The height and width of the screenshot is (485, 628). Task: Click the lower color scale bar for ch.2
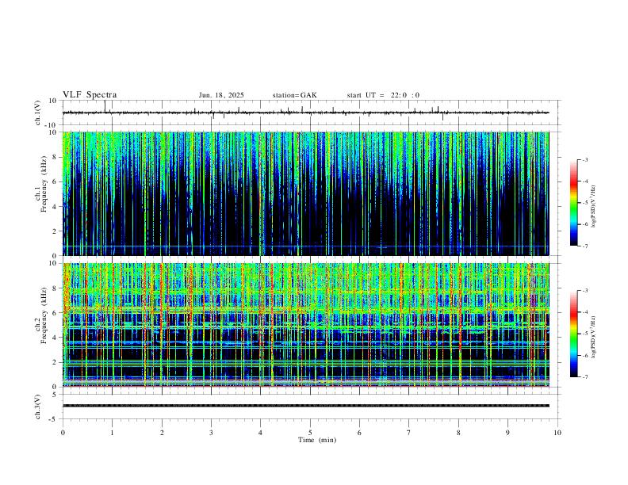tap(573, 334)
